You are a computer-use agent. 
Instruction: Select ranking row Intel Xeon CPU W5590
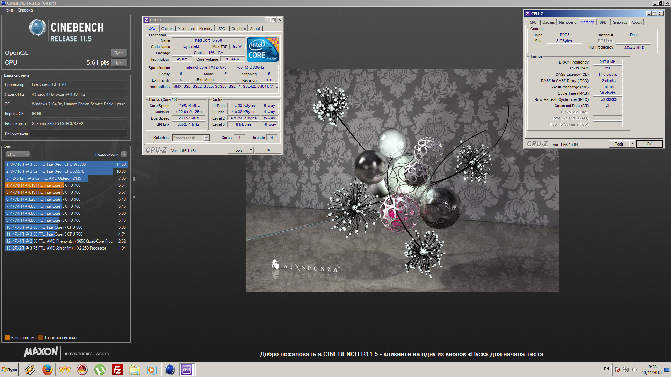(66, 164)
